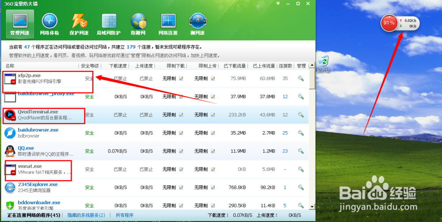Open connection count 12 for baidubrowser_proxy.exe
442x222 pixels.
pyautogui.click(x=285, y=96)
